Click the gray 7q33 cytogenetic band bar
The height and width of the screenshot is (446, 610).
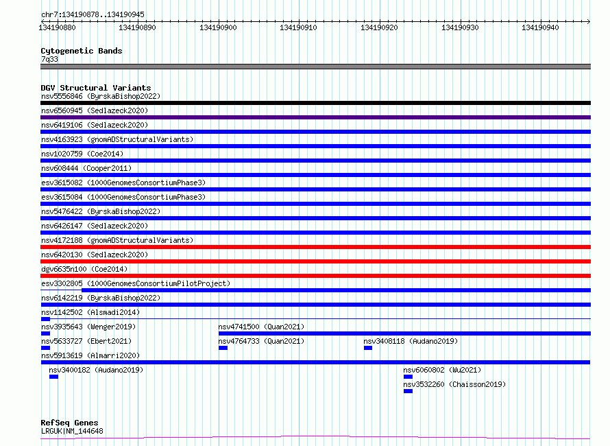click(315, 67)
